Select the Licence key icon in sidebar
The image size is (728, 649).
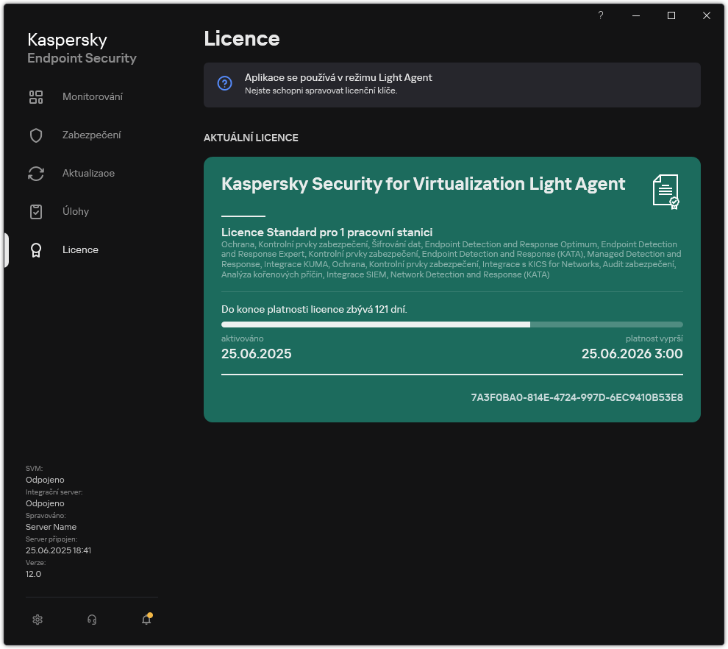36,249
